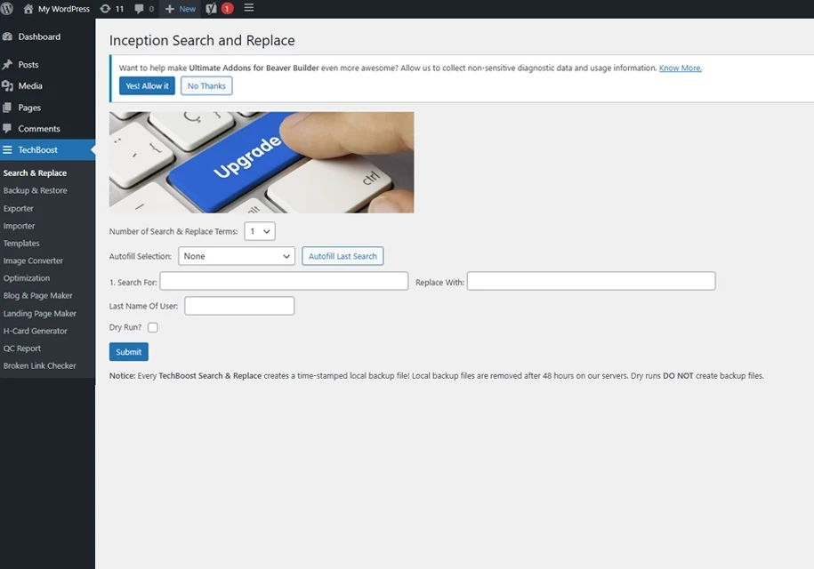
Task: Open the Yoast SEO icon with notification badge
Action: (x=212, y=8)
